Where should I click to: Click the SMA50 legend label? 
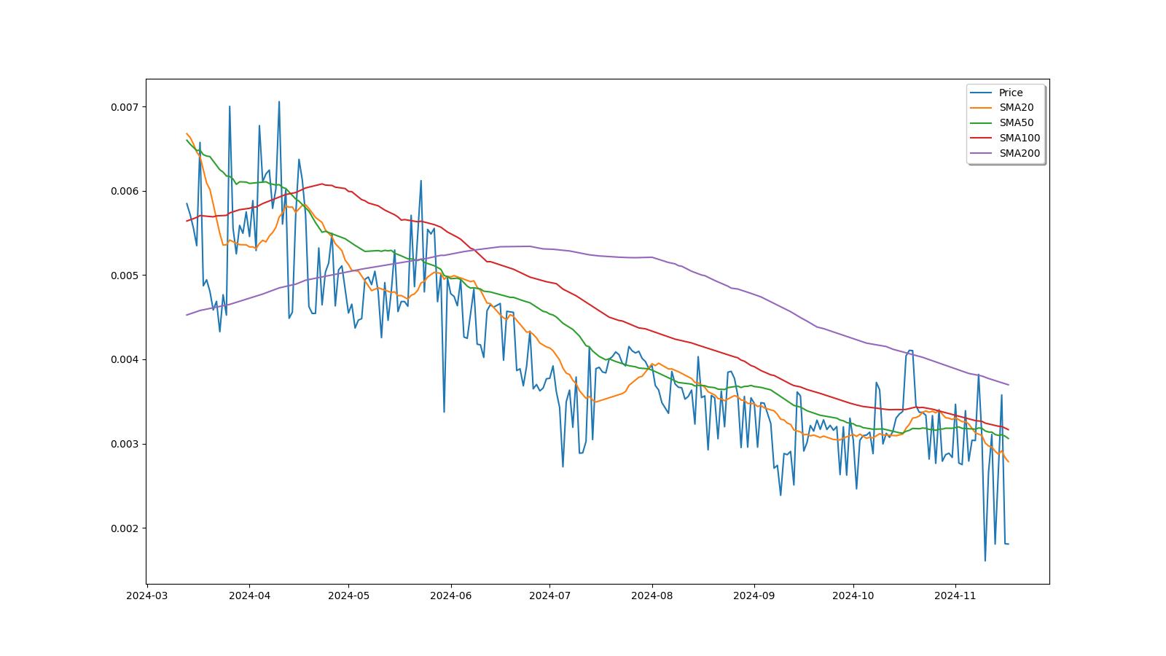tap(1016, 123)
